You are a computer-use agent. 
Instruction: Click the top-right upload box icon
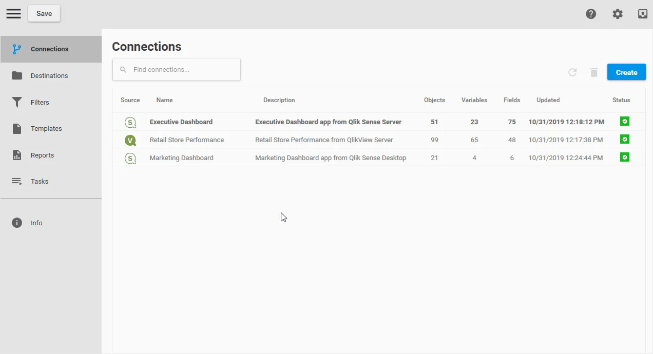643,14
